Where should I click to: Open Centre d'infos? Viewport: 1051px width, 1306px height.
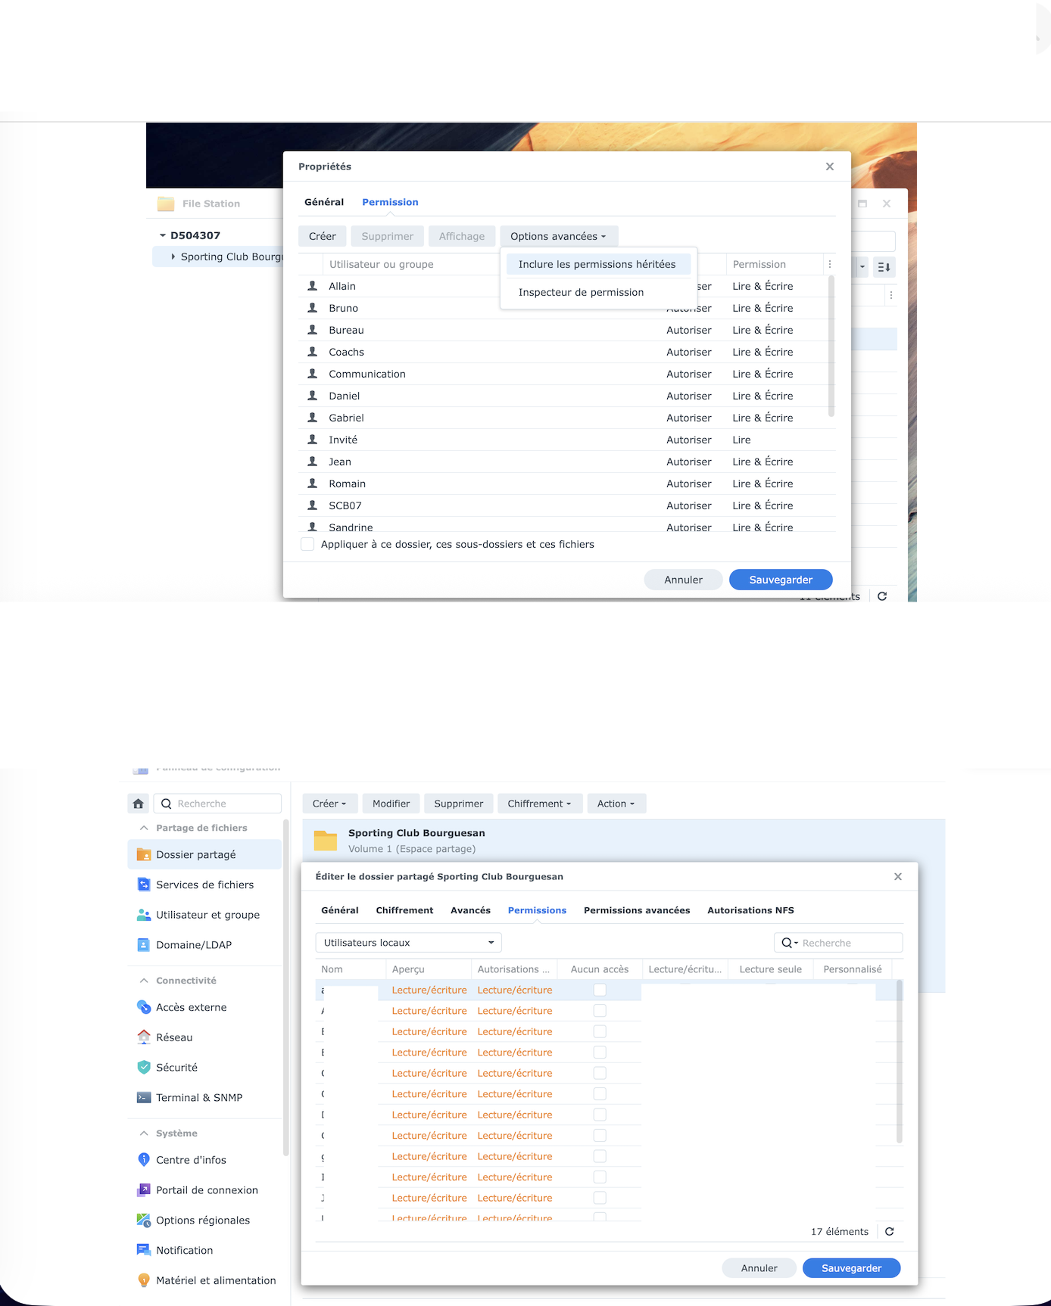[204, 1160]
